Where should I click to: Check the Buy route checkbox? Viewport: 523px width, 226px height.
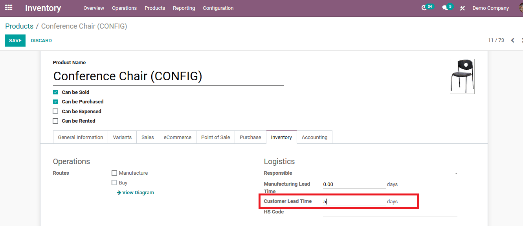tap(114, 183)
